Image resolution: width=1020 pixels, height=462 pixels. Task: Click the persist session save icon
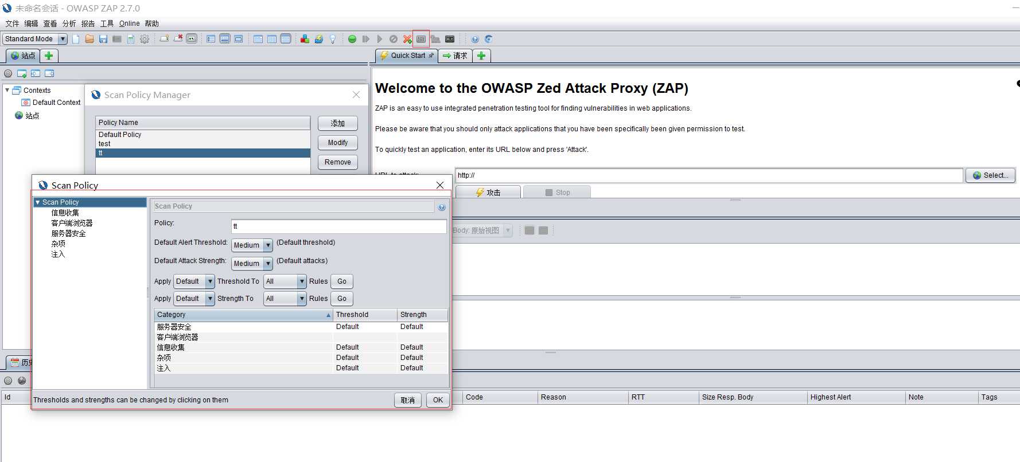(103, 39)
